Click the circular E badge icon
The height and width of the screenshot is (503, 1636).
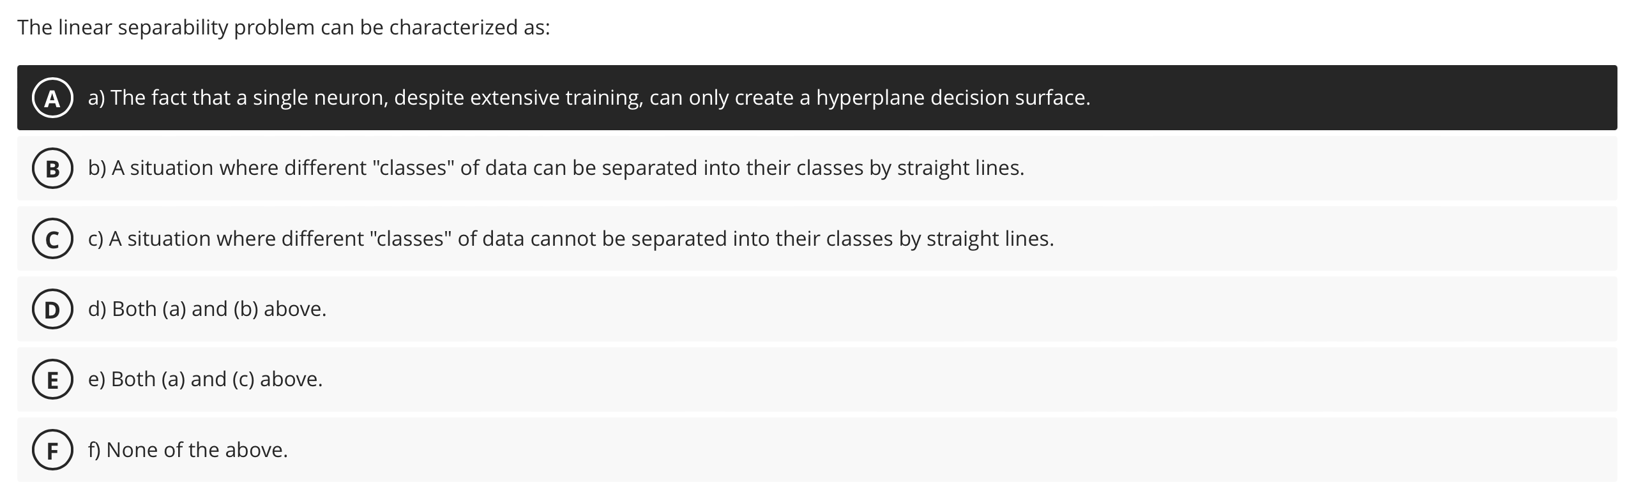(52, 379)
